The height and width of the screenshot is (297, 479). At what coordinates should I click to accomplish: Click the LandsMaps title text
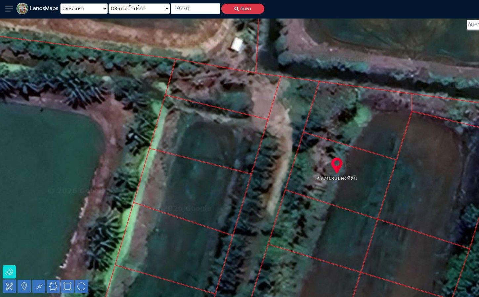[x=44, y=8]
